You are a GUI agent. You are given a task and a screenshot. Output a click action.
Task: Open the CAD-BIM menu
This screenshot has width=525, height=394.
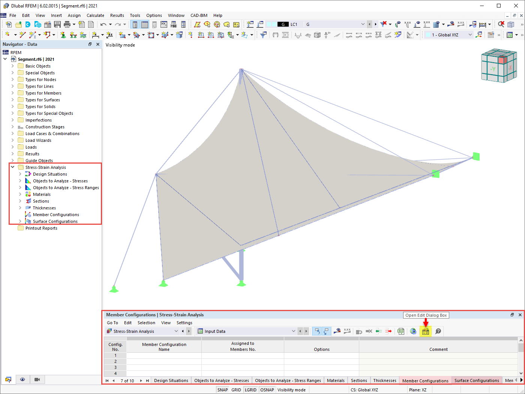click(199, 15)
